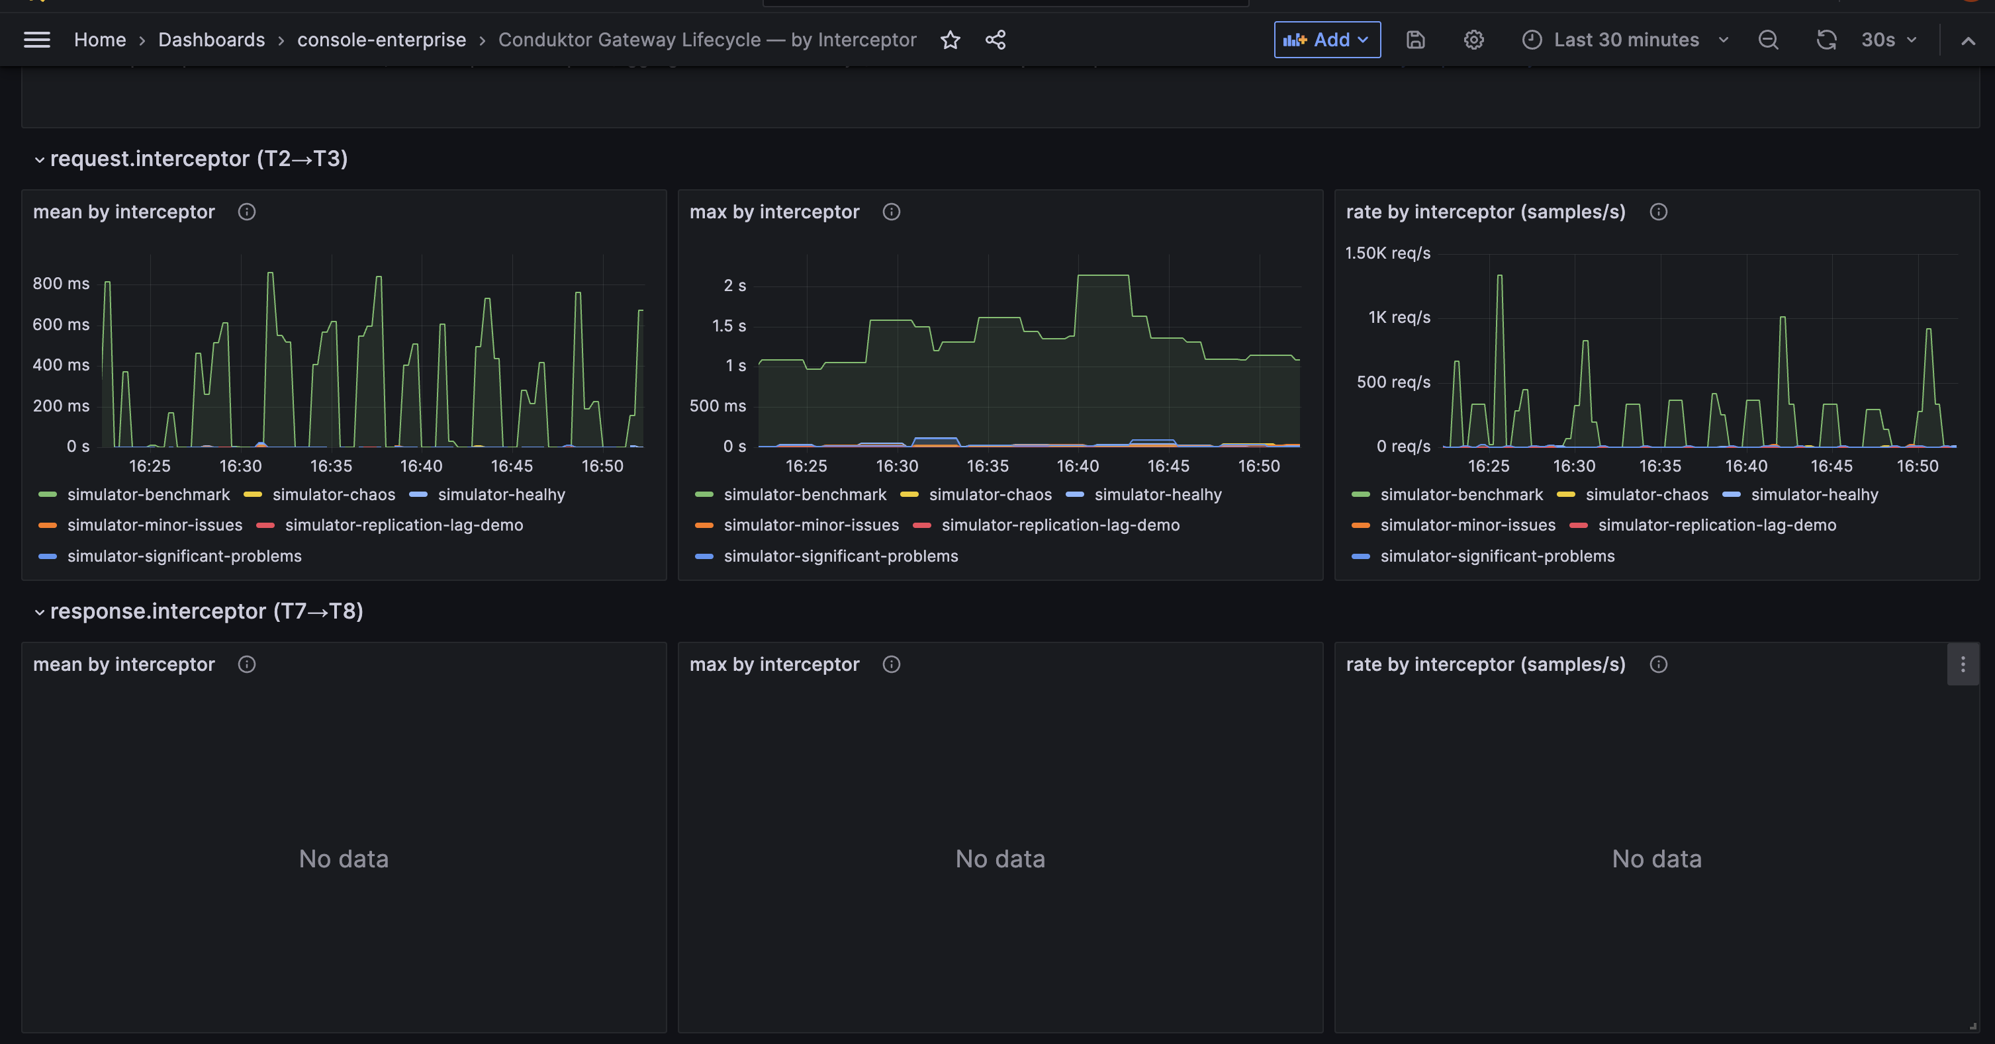Image resolution: width=1995 pixels, height=1044 pixels.
Task: Click green swatch of simulator-benchmark in max legend
Action: coord(704,494)
